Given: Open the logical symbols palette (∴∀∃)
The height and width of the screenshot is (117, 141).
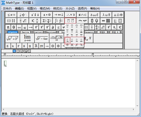Looking at the screenshot, I should [70, 15].
